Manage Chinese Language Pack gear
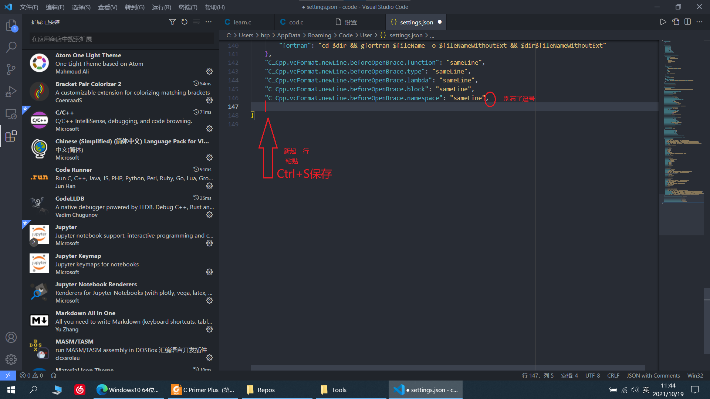This screenshot has height=399, width=710. pyautogui.click(x=209, y=157)
